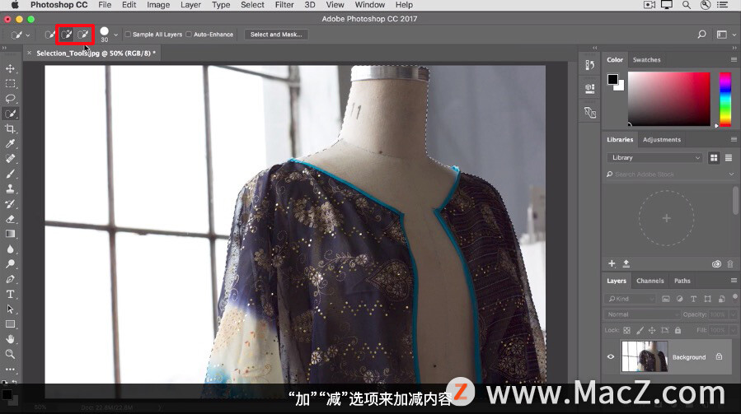Open the layer Kind filter dropdown
This screenshot has height=414, width=741.
[x=630, y=299]
